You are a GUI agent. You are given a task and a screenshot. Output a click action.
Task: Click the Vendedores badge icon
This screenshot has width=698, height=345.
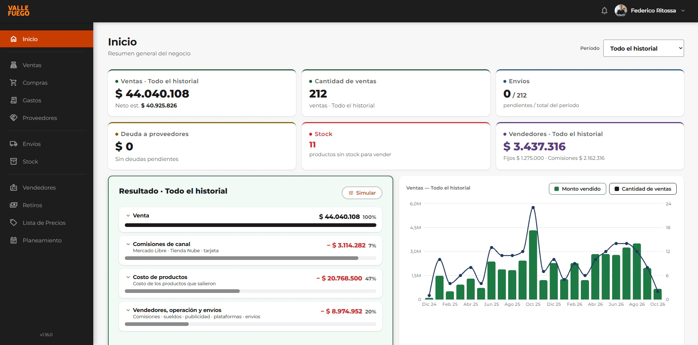[x=14, y=187]
